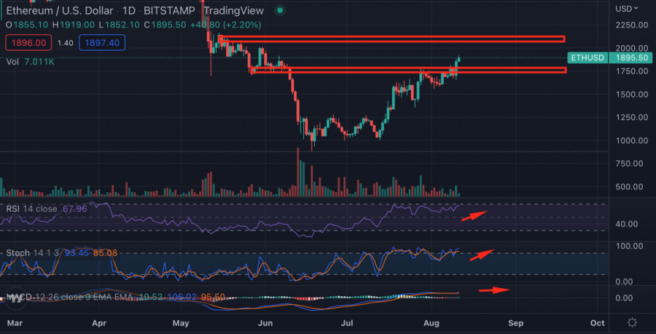This screenshot has height=334, width=656.
Task: Click the Aug label on the time axis
Action: click(432, 323)
